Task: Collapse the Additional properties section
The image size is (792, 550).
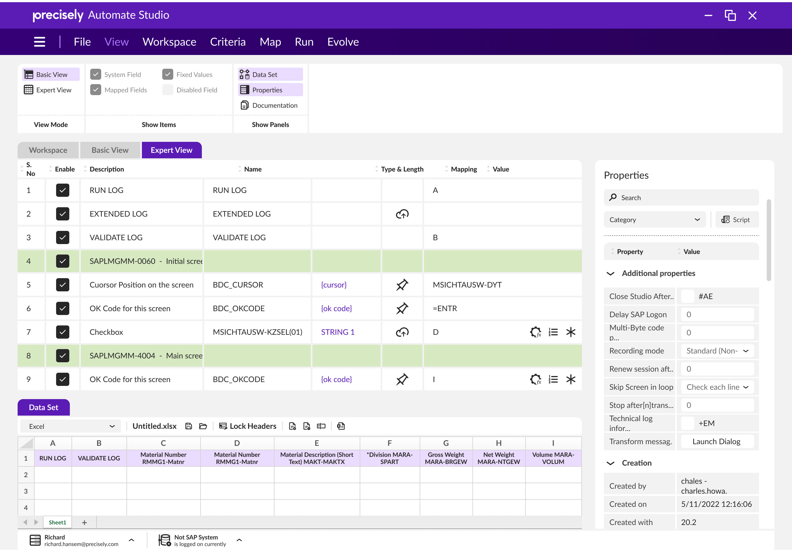Action: 610,273
